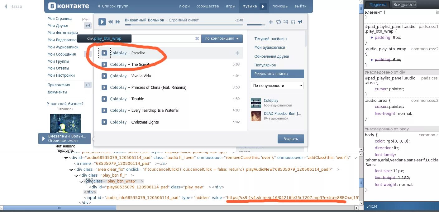The width and height of the screenshot is (439, 212).
Task: Play Coldplay – Every Teardrop Is a Waterfall
Action: tap(104, 111)
